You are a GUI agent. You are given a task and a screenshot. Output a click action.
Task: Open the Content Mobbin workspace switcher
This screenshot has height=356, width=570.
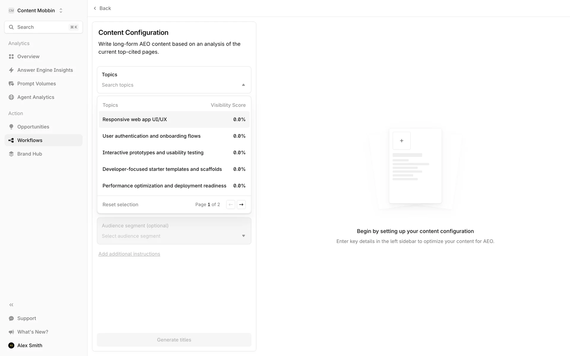point(36,10)
